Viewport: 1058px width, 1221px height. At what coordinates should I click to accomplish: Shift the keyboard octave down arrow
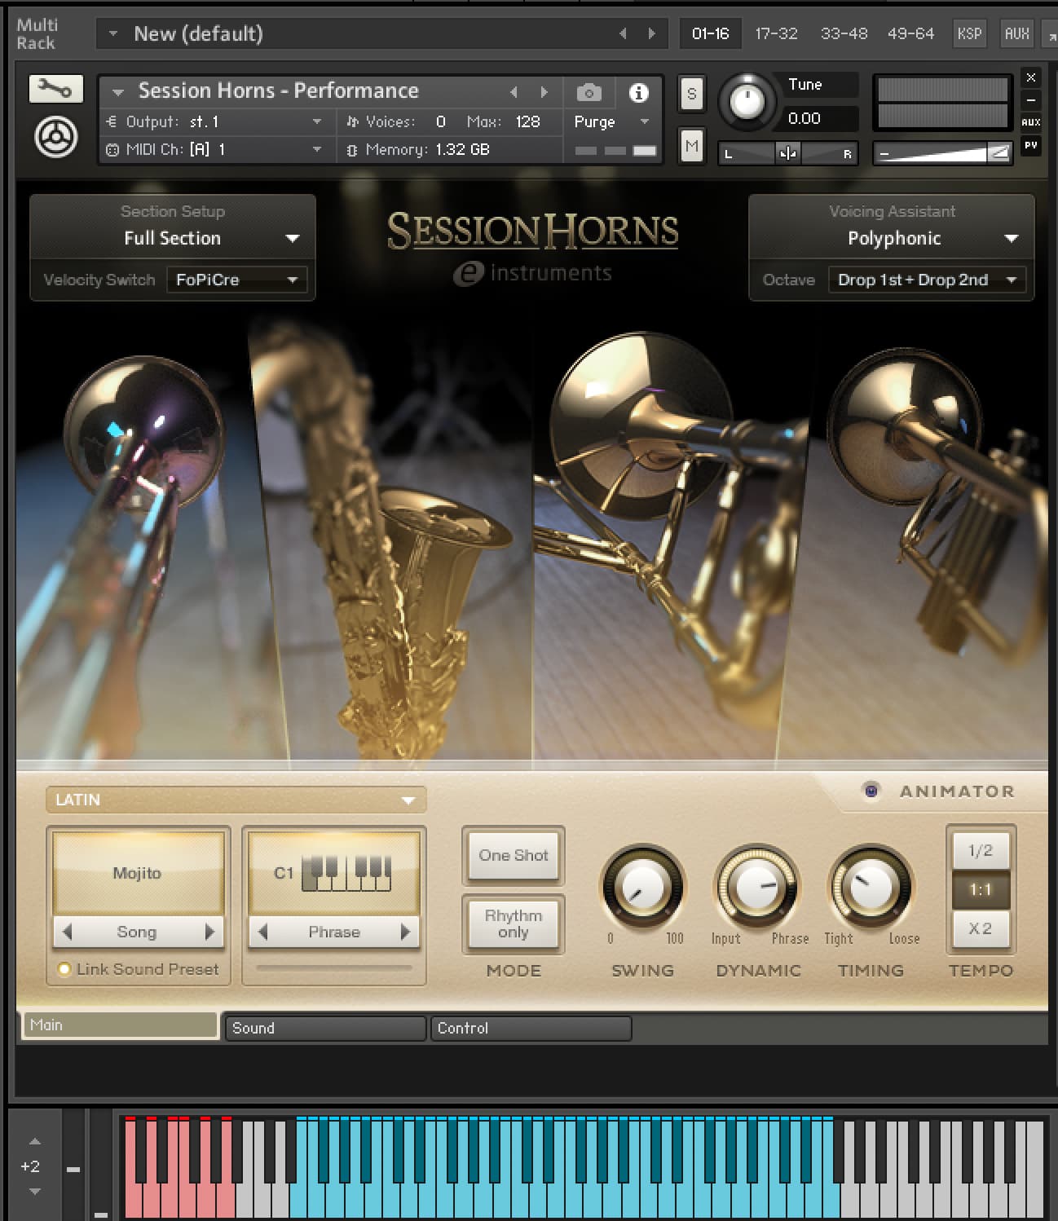coord(34,1191)
